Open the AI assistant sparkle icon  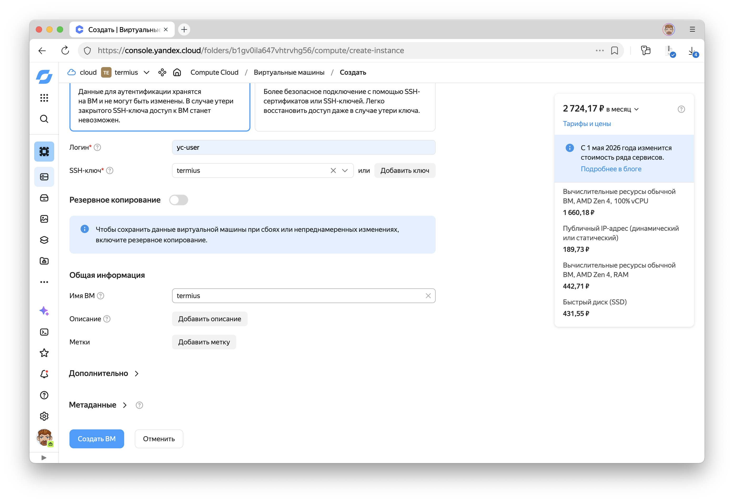[x=44, y=311]
